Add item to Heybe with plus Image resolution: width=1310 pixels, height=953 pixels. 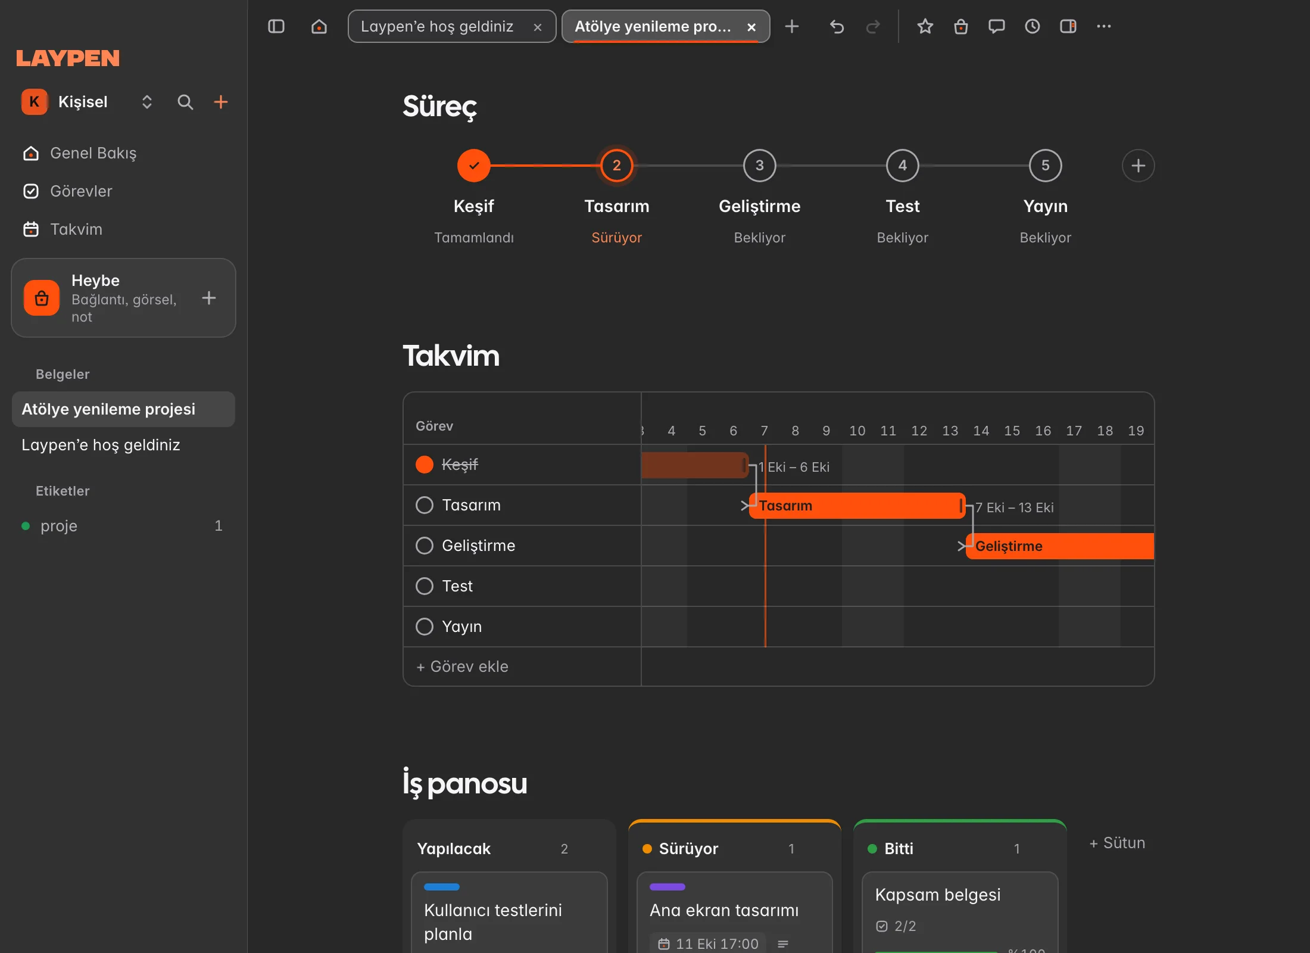pyautogui.click(x=209, y=298)
